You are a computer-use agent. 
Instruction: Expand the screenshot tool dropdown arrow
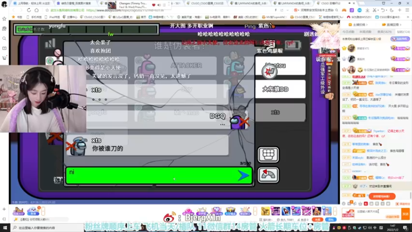pyautogui.click(x=378, y=10)
